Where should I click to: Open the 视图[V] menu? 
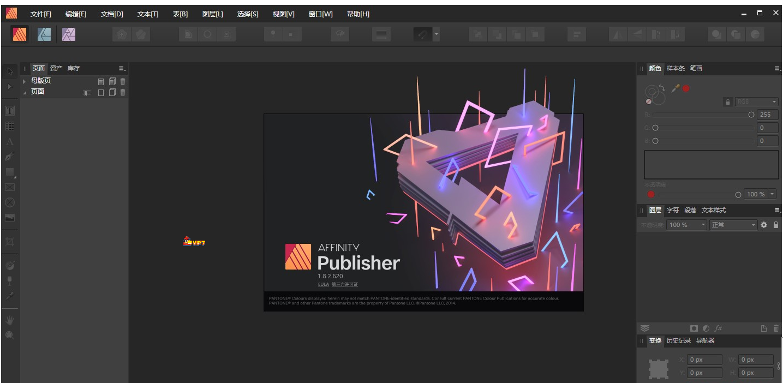coord(283,14)
